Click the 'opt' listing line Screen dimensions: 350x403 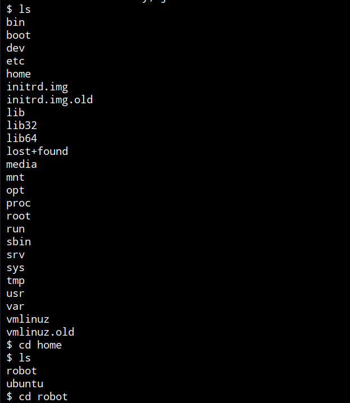(x=15, y=190)
